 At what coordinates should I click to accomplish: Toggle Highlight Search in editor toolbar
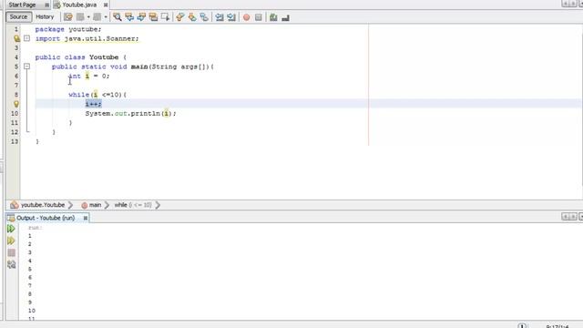point(153,17)
